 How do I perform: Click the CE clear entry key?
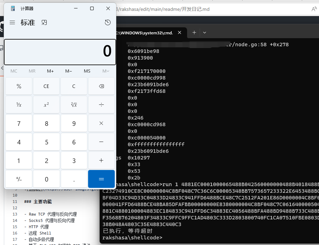tap(46, 86)
